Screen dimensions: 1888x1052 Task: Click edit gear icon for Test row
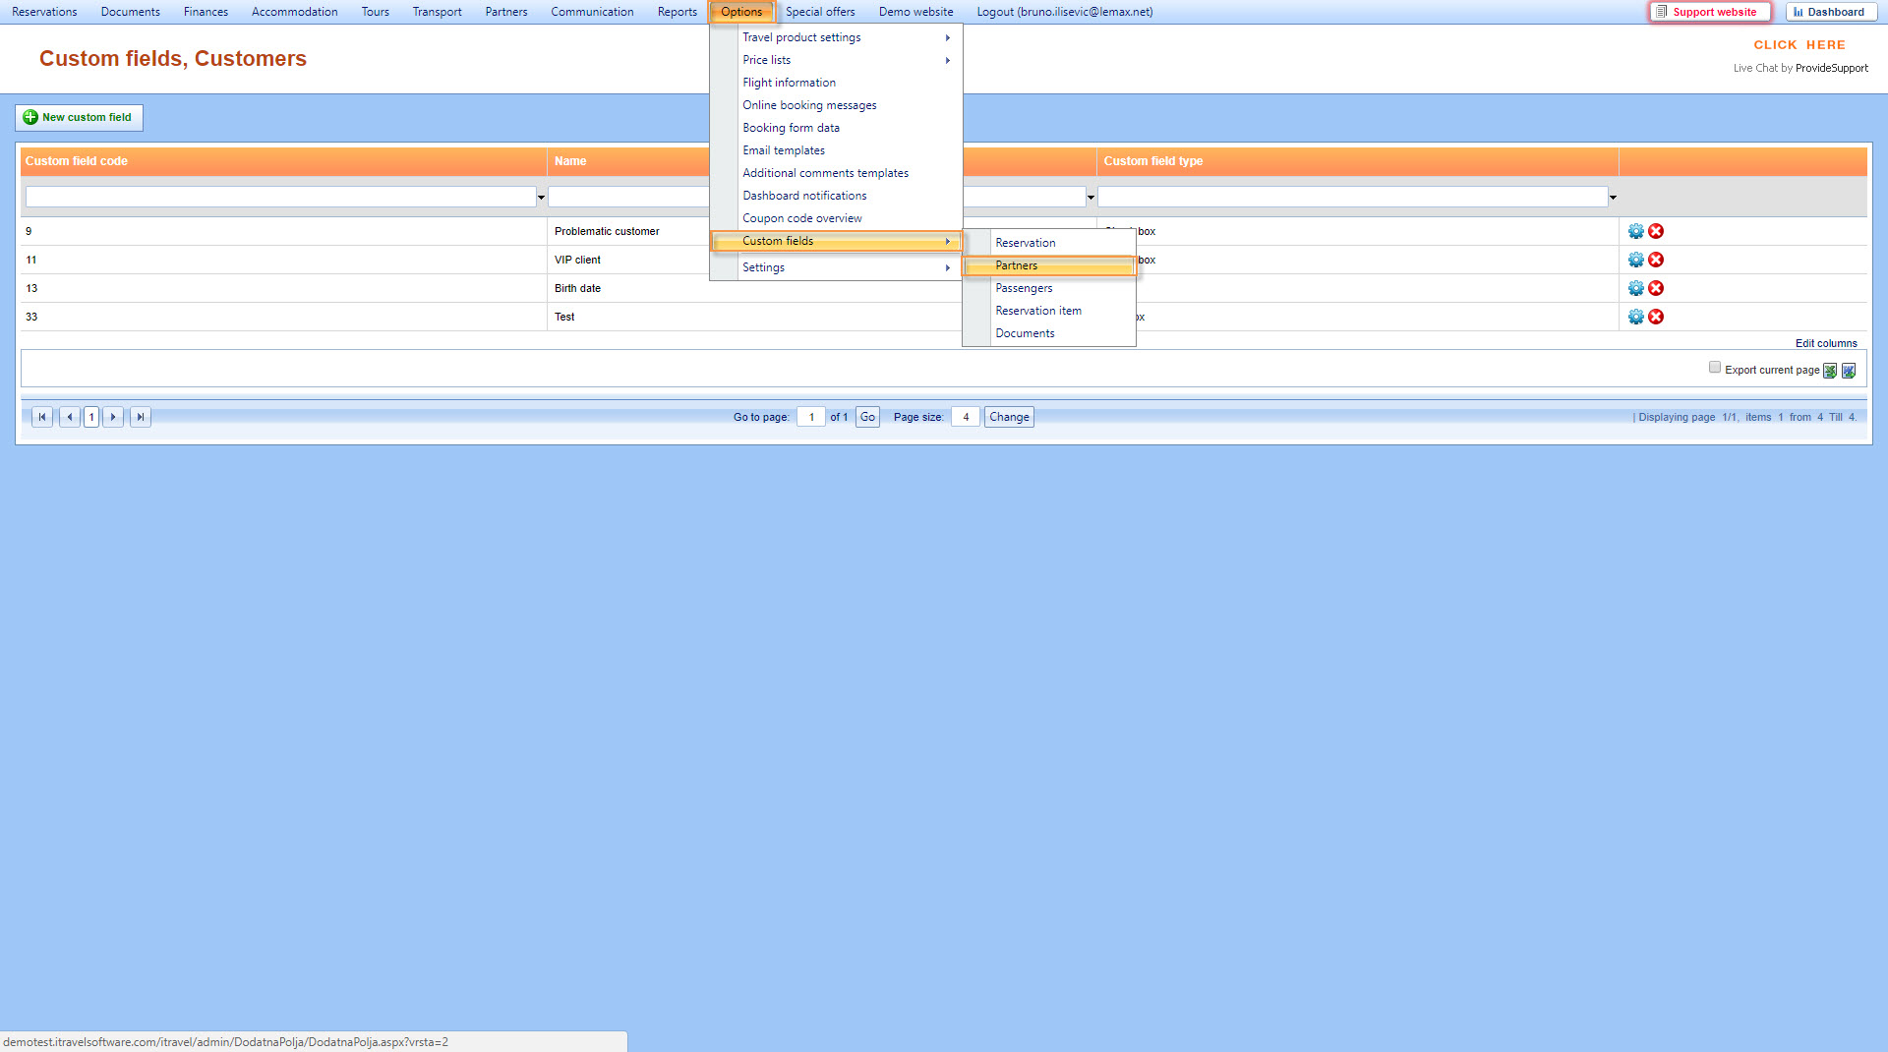[x=1635, y=317]
